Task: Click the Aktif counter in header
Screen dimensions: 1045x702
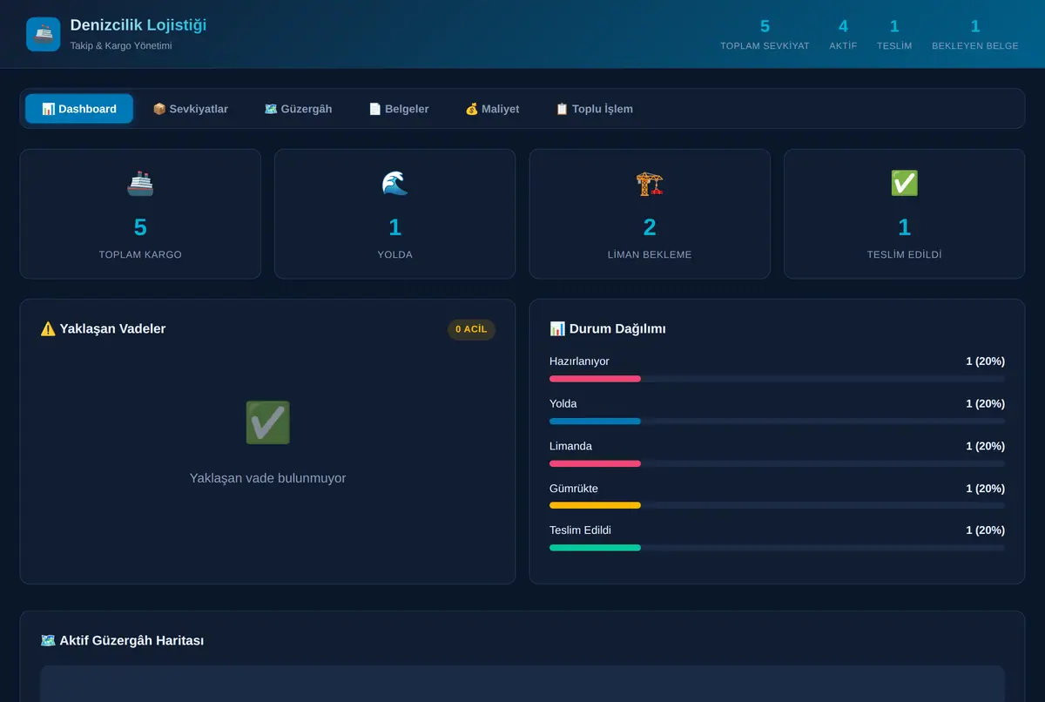Action: click(x=843, y=34)
